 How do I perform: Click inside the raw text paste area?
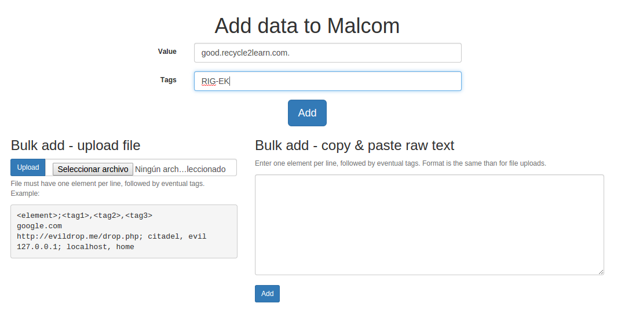click(x=429, y=225)
